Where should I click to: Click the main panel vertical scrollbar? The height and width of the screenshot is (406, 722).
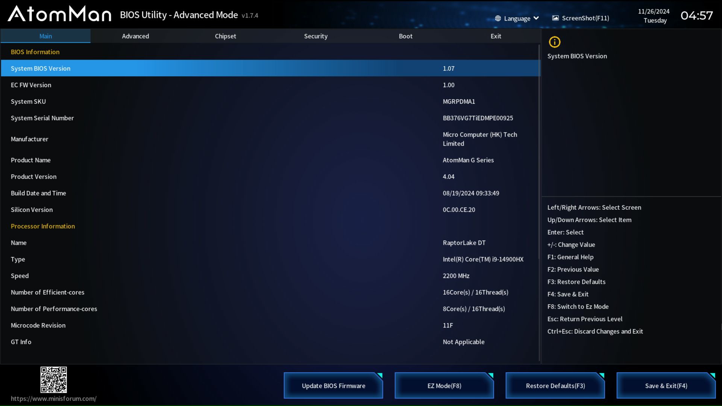point(539,203)
